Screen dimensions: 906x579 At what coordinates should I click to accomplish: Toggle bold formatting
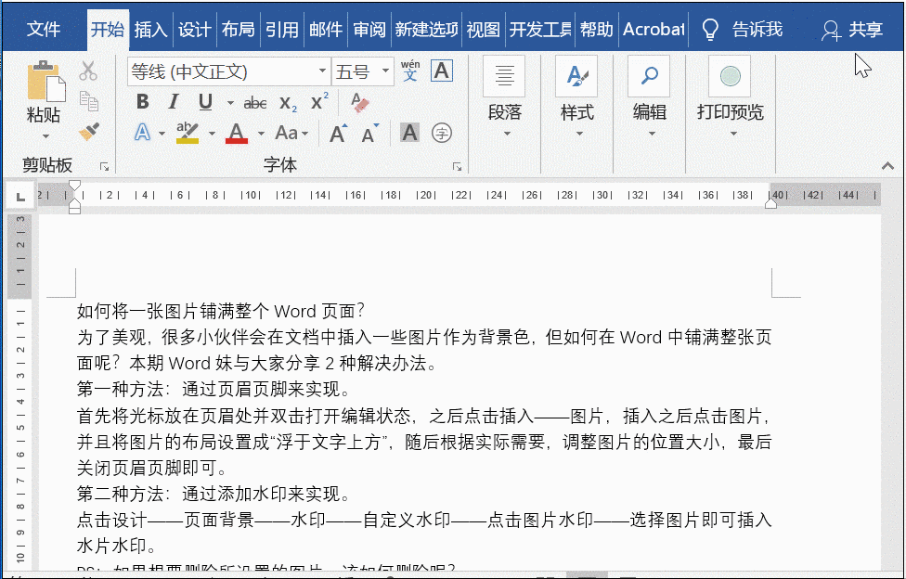[x=141, y=102]
